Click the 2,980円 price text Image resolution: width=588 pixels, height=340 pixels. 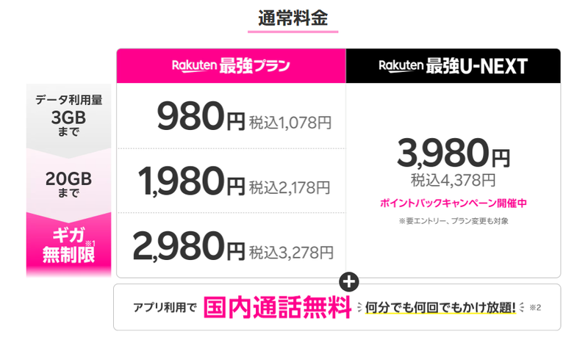click(x=189, y=246)
